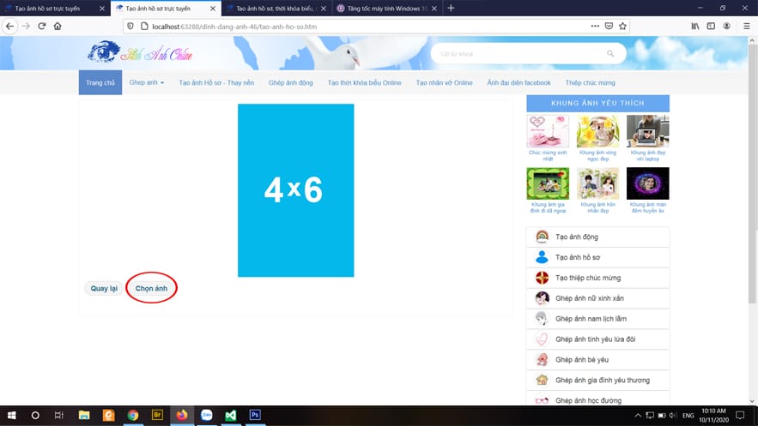Screen dimensions: 758x426
Task: Click the Quay lại button
Action: (104, 289)
